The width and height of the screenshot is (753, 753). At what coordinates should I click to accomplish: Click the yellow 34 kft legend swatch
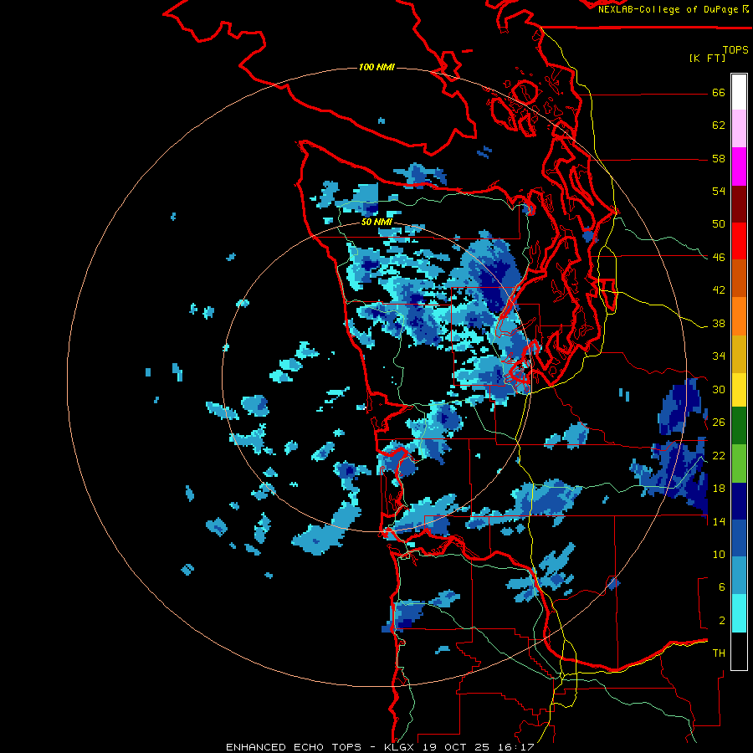tap(739, 389)
